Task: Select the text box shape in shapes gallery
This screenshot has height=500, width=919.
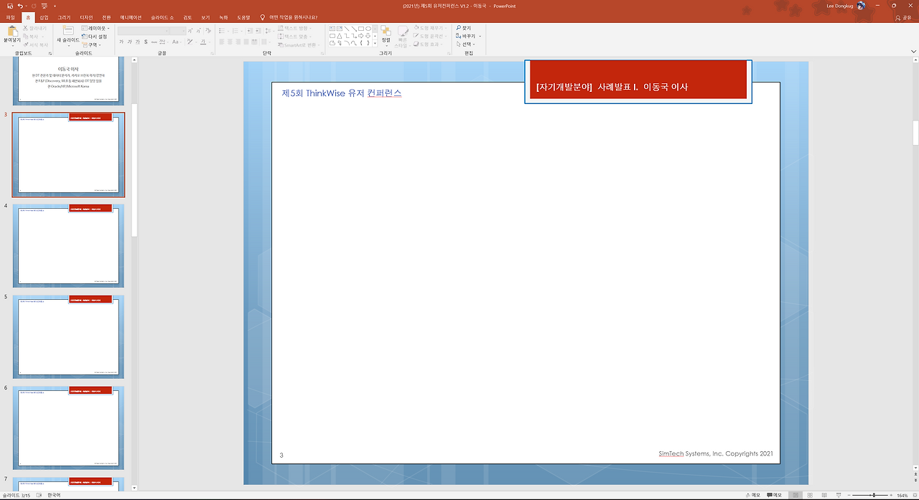Action: tap(332, 29)
